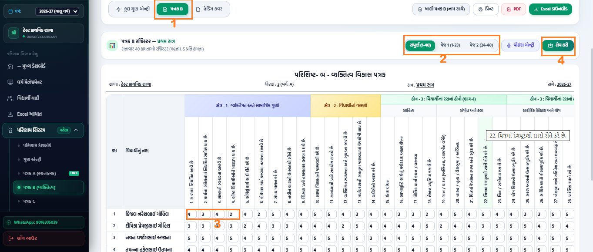593x252 pixels.
Task: Click the UDISE: 24330303201 text
Action: 41,37
